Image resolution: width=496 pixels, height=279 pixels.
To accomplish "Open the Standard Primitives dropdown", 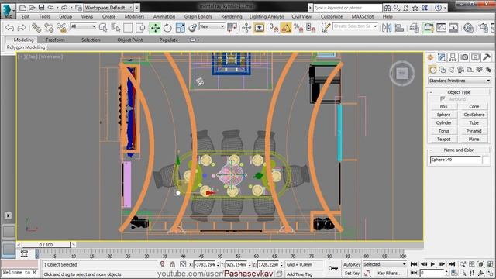I will pos(460,81).
